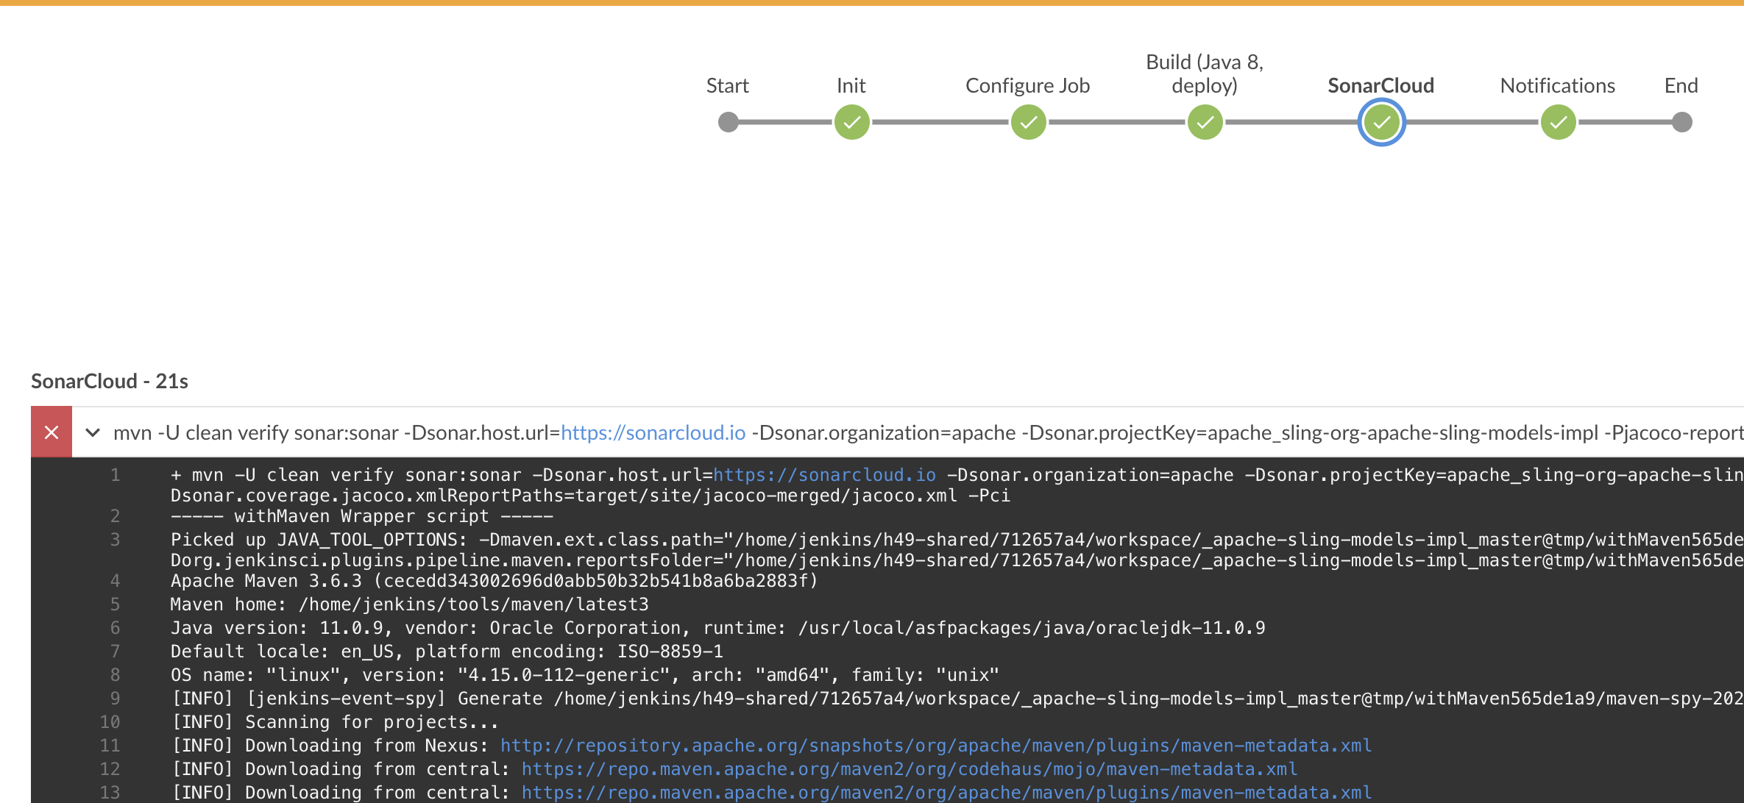The height and width of the screenshot is (803, 1744).
Task: Click log line number 10
Action: tap(110, 722)
